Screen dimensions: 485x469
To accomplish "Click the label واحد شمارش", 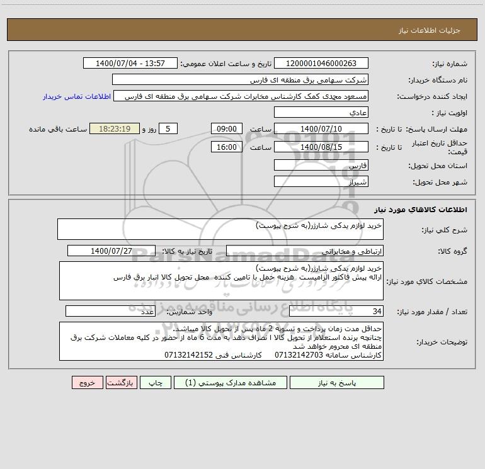I will [x=190, y=312].
